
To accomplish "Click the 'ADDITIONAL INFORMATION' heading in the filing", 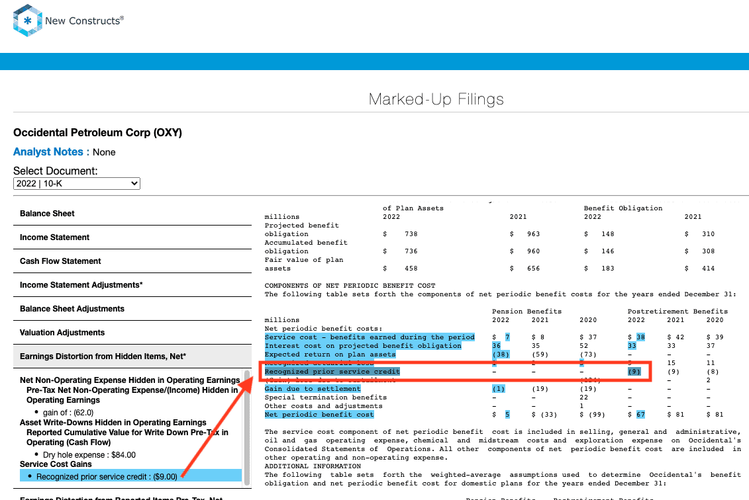I will (x=313, y=466).
